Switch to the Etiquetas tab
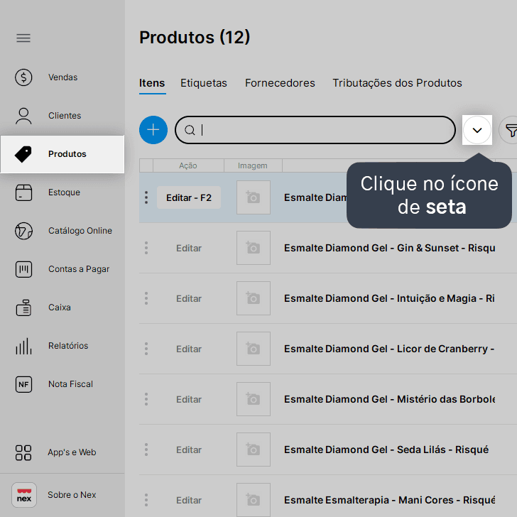Viewport: 517px width, 517px height. tap(204, 83)
